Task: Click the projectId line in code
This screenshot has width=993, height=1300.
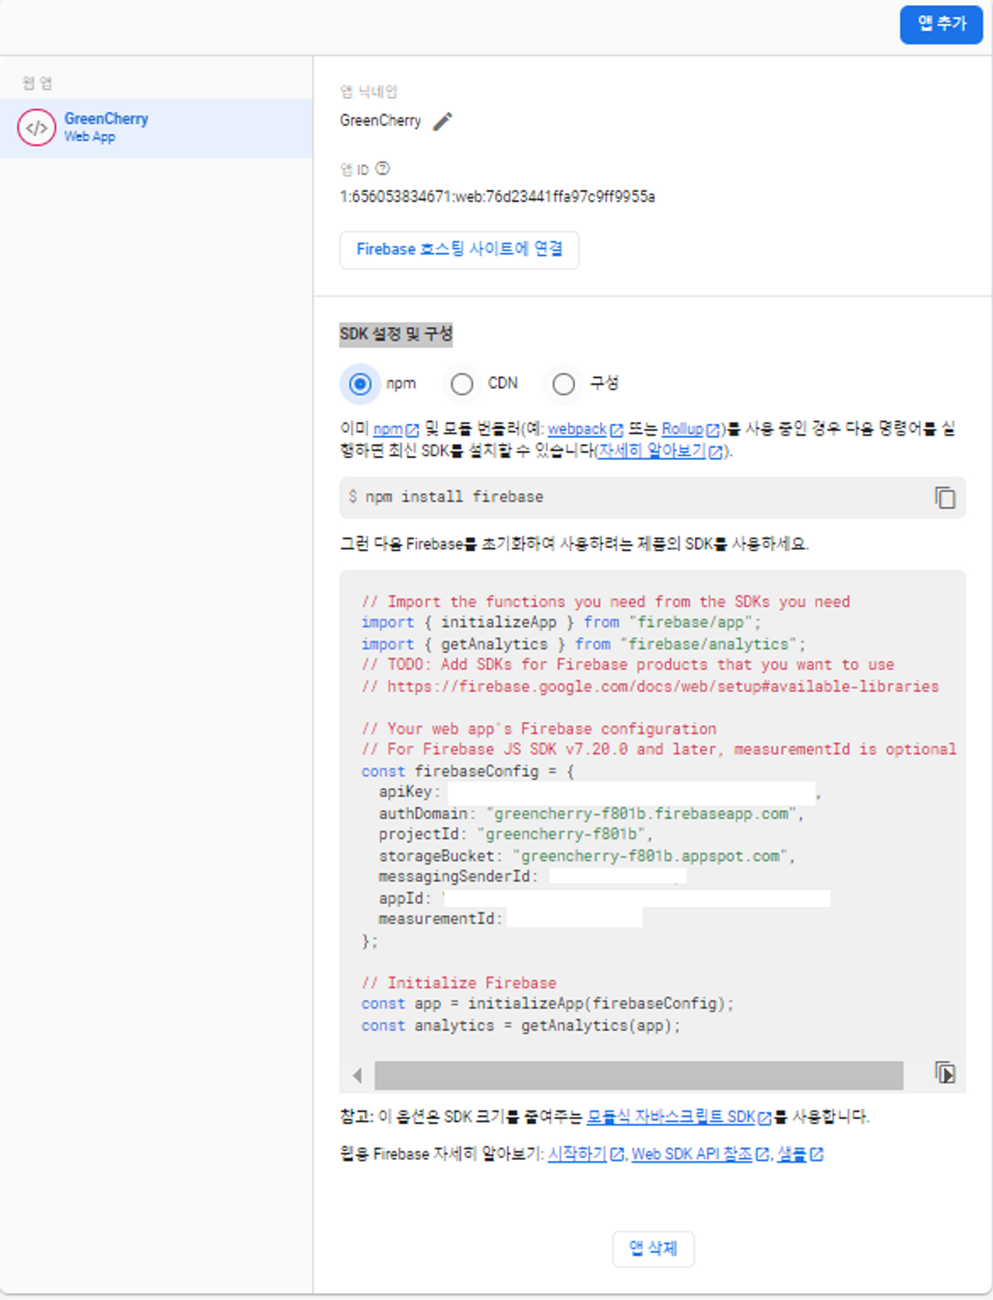Action: tap(516, 834)
